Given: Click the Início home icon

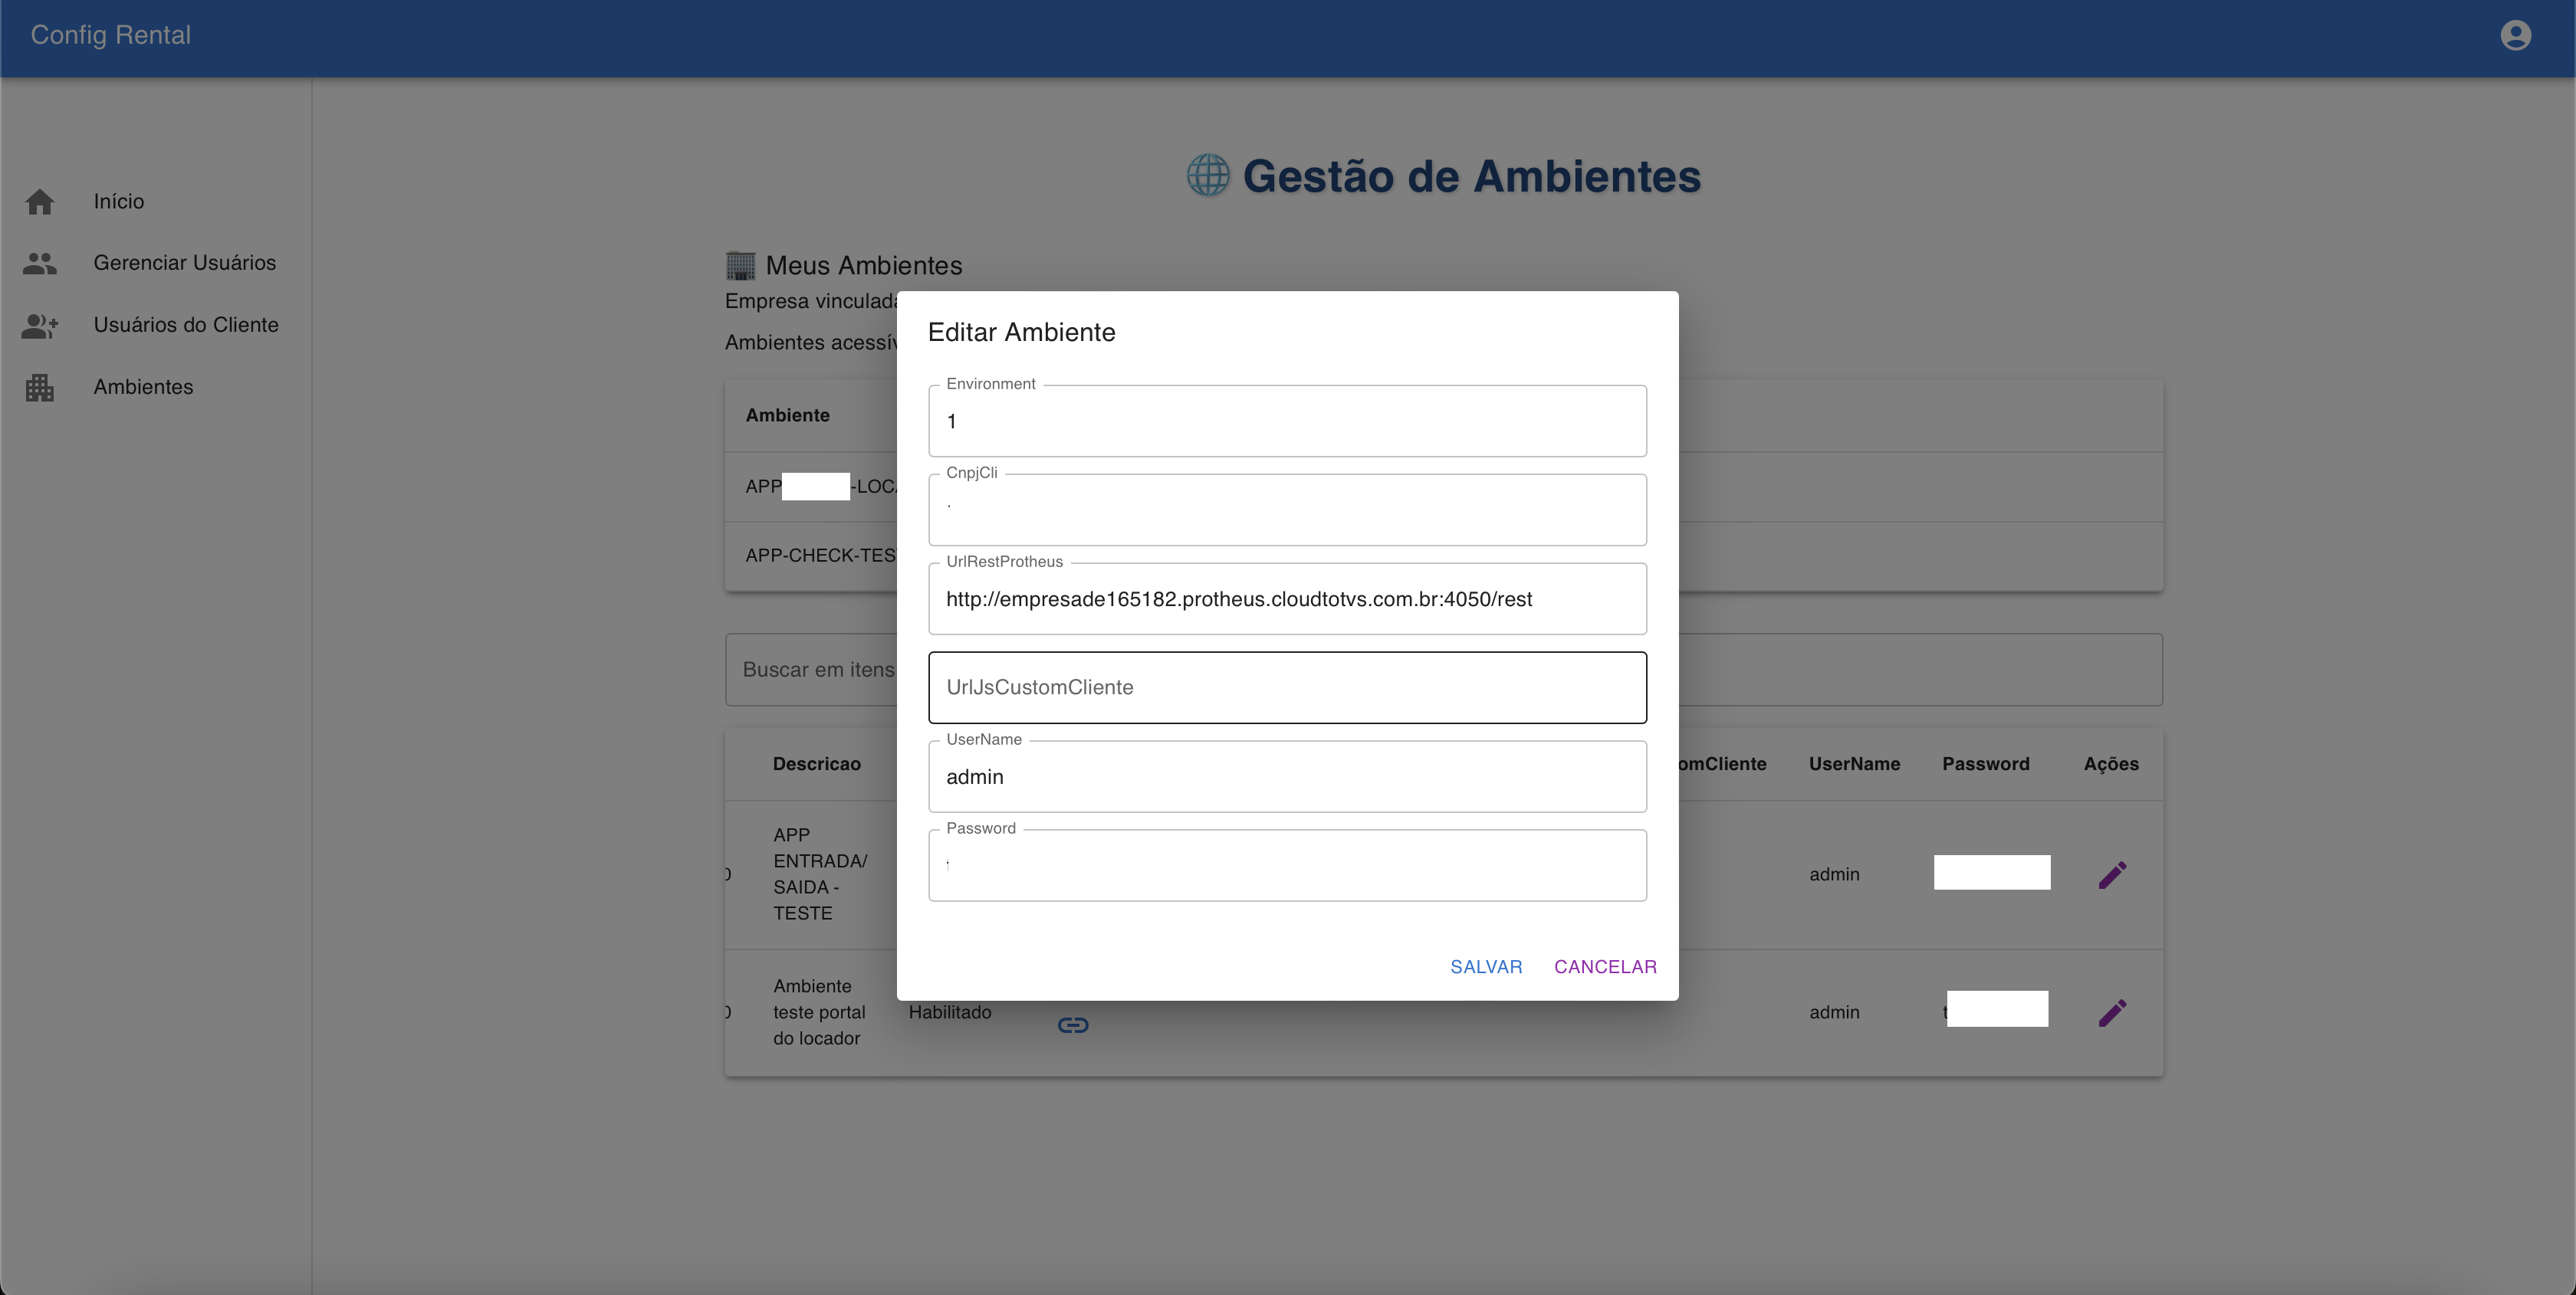Looking at the screenshot, I should coord(40,202).
